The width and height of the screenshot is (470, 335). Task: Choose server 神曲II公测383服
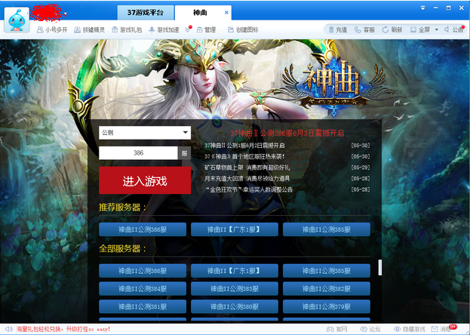click(x=235, y=289)
